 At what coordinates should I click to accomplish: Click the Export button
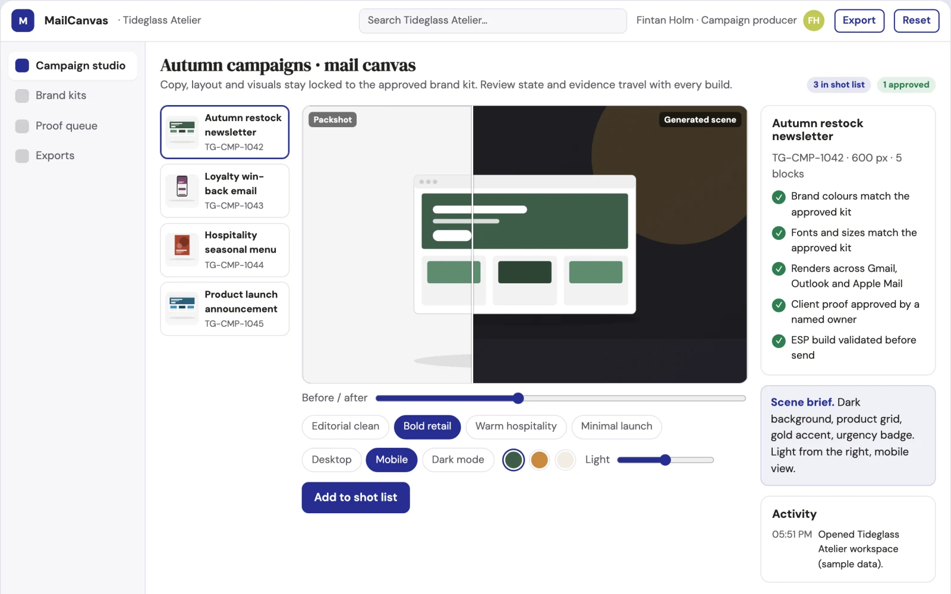pyautogui.click(x=859, y=21)
